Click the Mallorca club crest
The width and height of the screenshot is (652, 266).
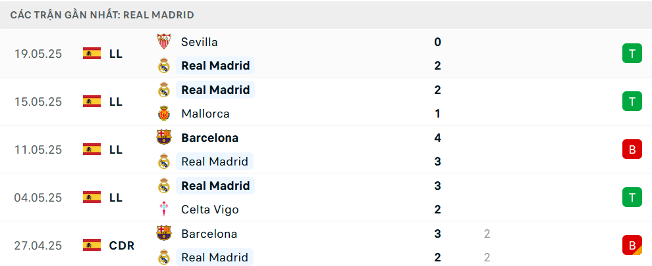pos(164,114)
